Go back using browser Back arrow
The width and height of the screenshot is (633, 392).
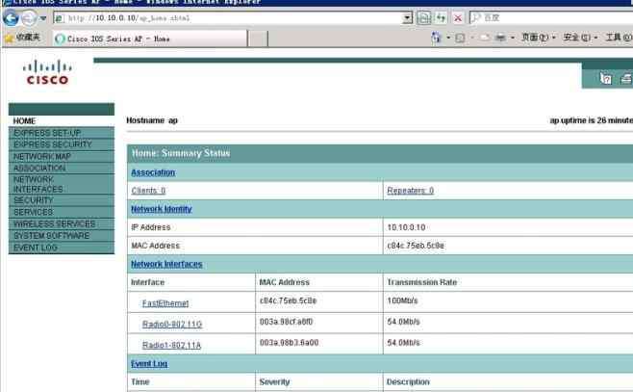pyautogui.click(x=11, y=17)
